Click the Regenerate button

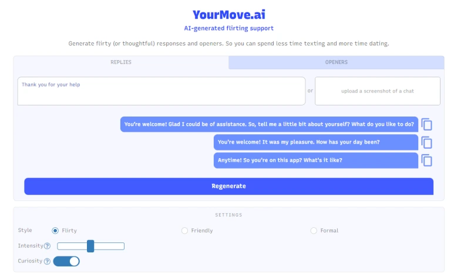click(228, 186)
